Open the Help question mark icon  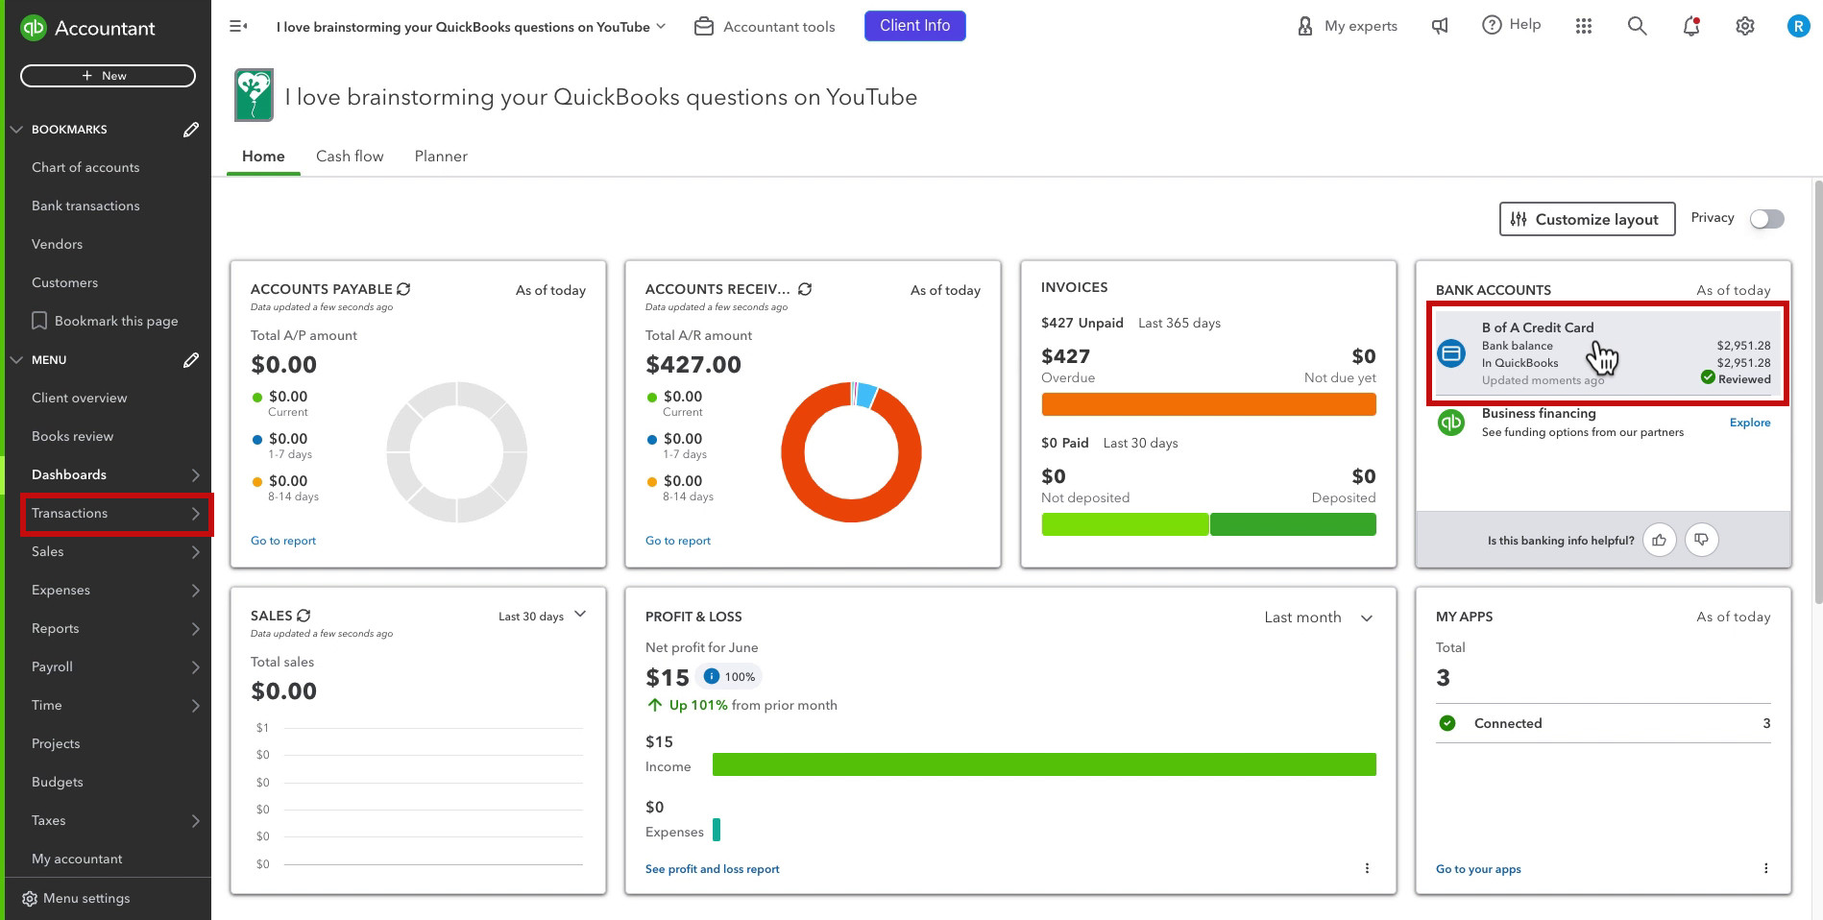(1492, 25)
